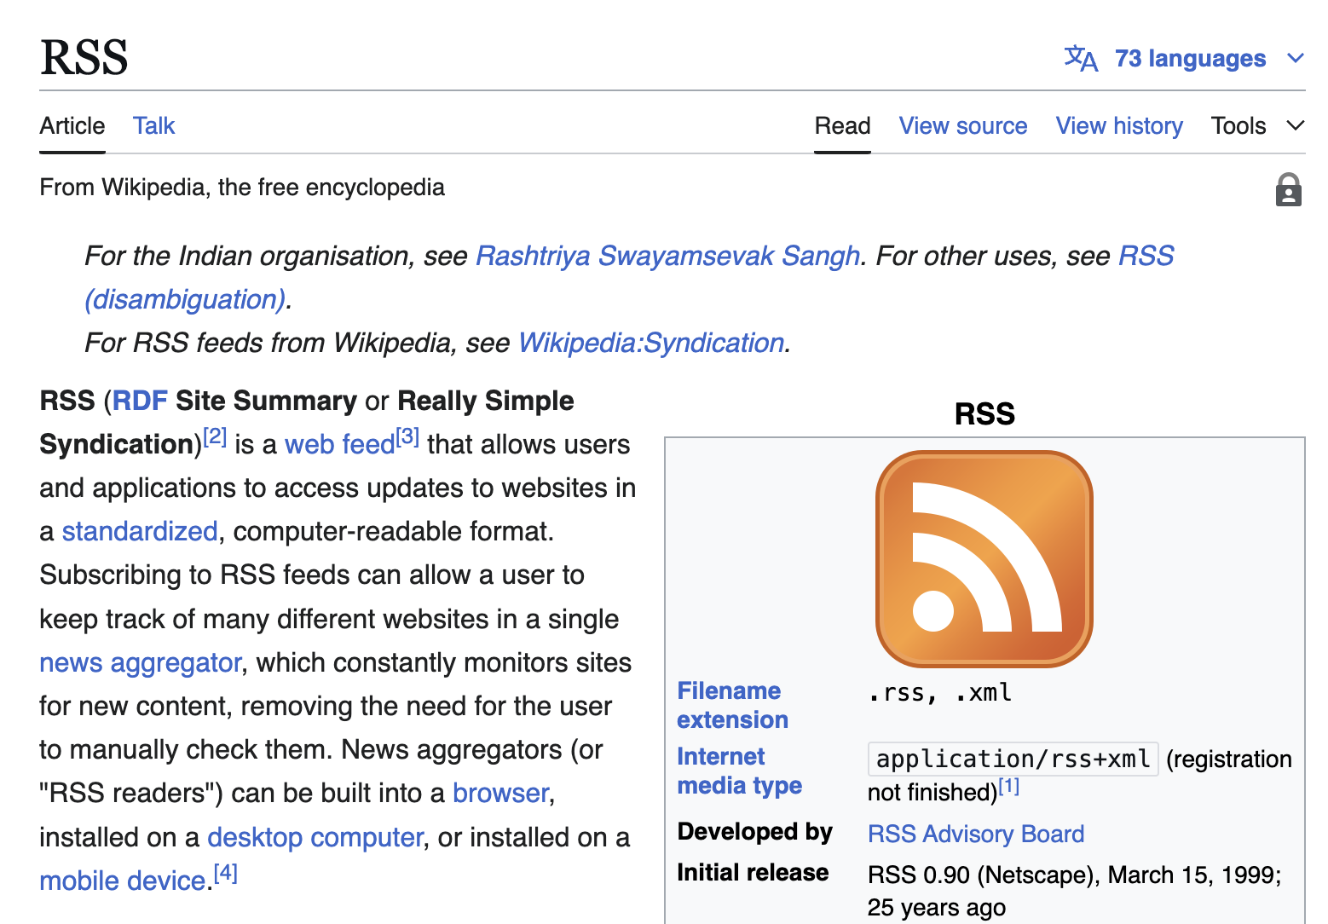Jump to citation [1] in the infobox
Image resolution: width=1328 pixels, height=924 pixels.
(x=1009, y=786)
